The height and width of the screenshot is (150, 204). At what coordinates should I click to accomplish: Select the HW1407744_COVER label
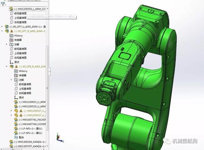[32, 124]
